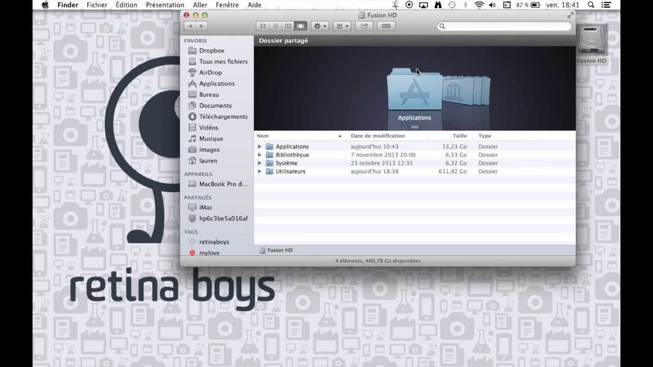Open Spotlight search in menu bar
The width and height of the screenshot is (653, 367).
[x=591, y=5]
